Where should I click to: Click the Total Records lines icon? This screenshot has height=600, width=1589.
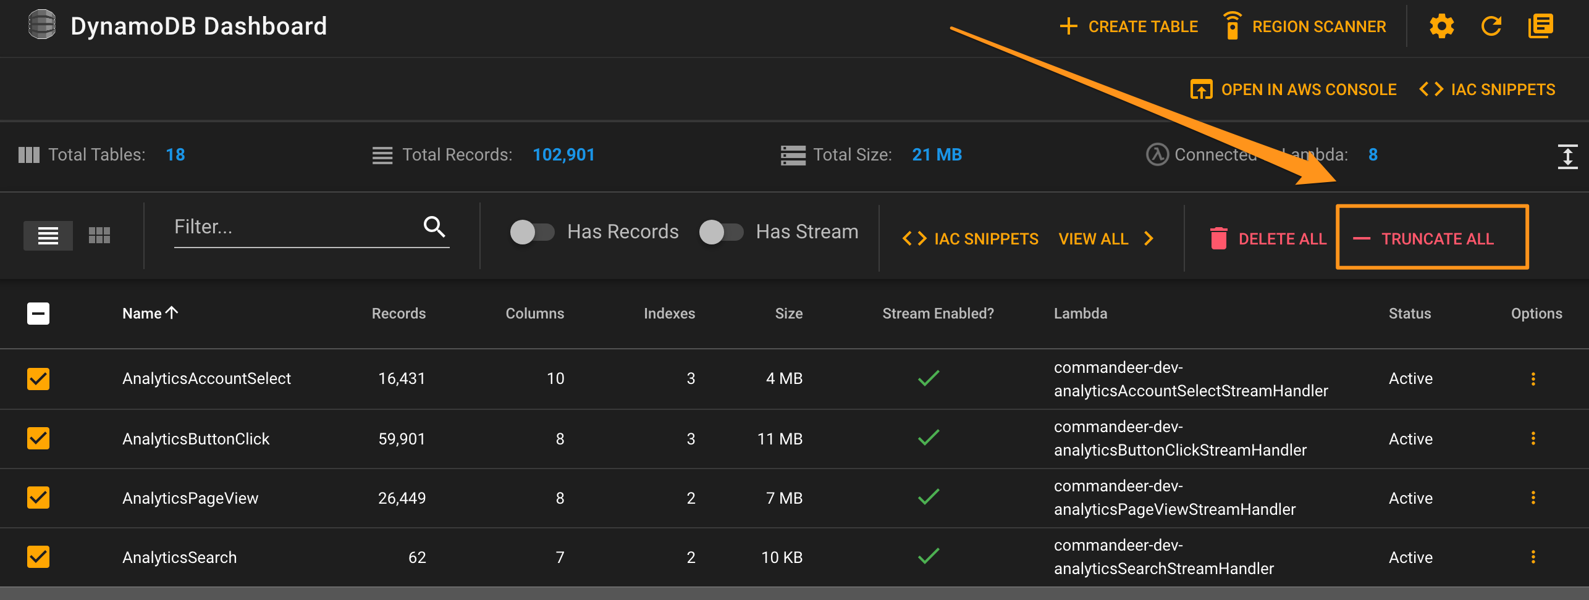point(382,155)
